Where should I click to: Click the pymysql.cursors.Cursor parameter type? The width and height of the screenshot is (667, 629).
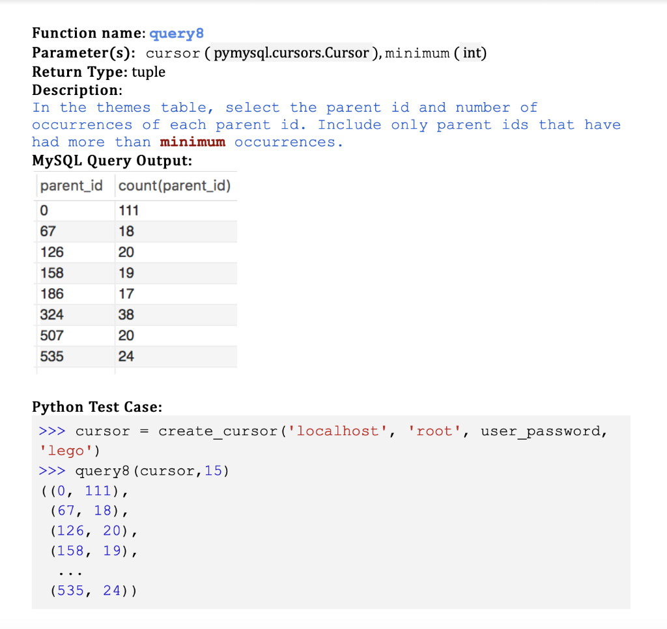click(291, 53)
